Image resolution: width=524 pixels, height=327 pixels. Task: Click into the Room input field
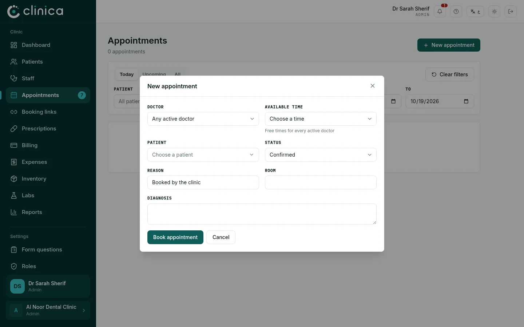[321, 182]
